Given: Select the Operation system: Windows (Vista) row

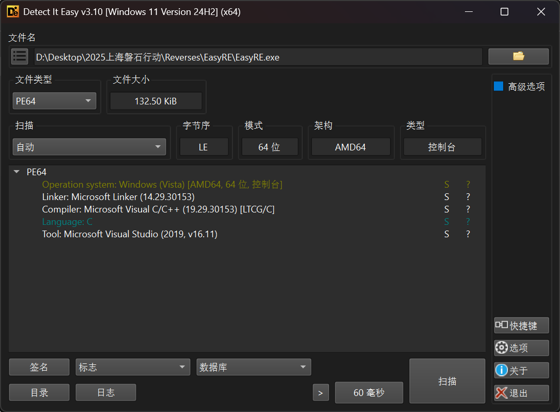Looking at the screenshot, I should coord(247,185).
